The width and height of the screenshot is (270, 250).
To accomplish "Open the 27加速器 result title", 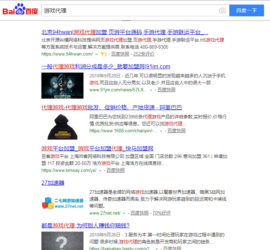I will [53, 183].
